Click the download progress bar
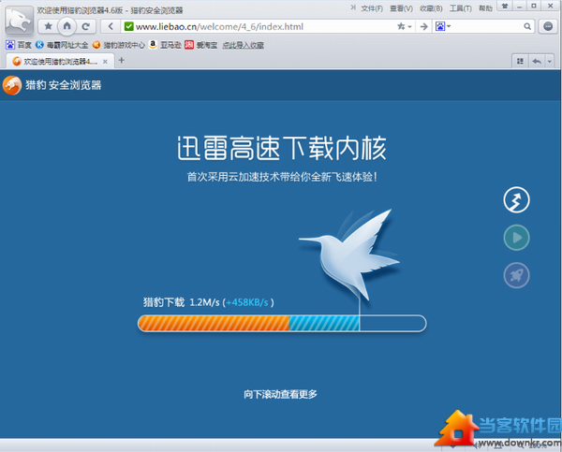This screenshot has height=452, width=562. tap(282, 324)
